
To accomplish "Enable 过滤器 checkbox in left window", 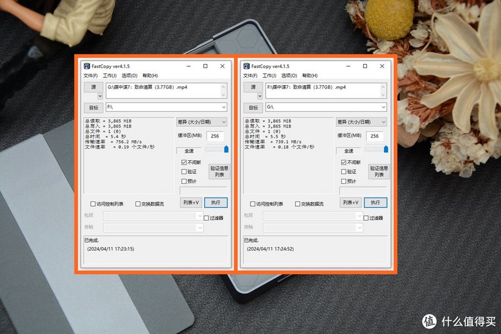I will pos(207,218).
